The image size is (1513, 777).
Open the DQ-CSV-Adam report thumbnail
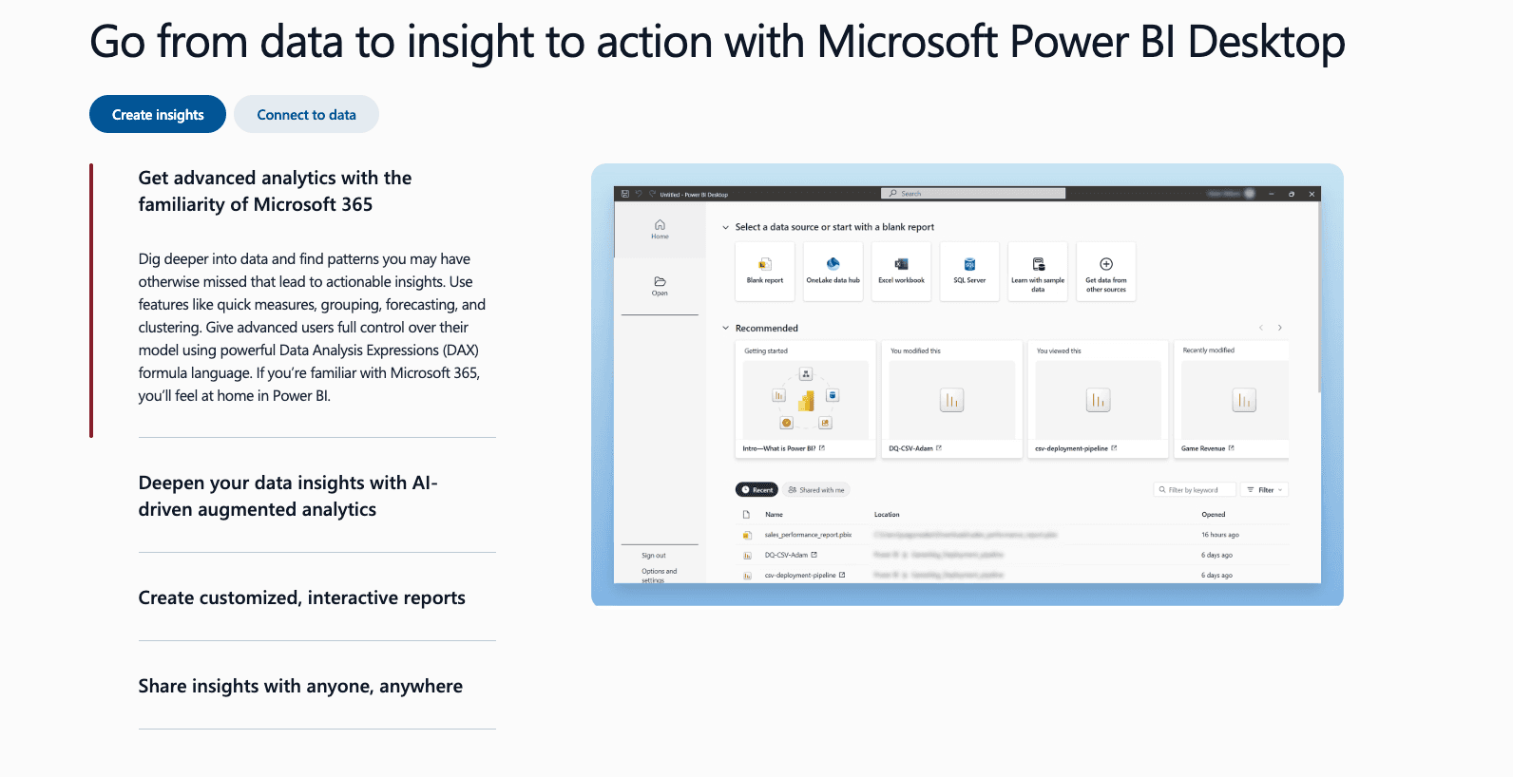pyautogui.click(x=952, y=400)
